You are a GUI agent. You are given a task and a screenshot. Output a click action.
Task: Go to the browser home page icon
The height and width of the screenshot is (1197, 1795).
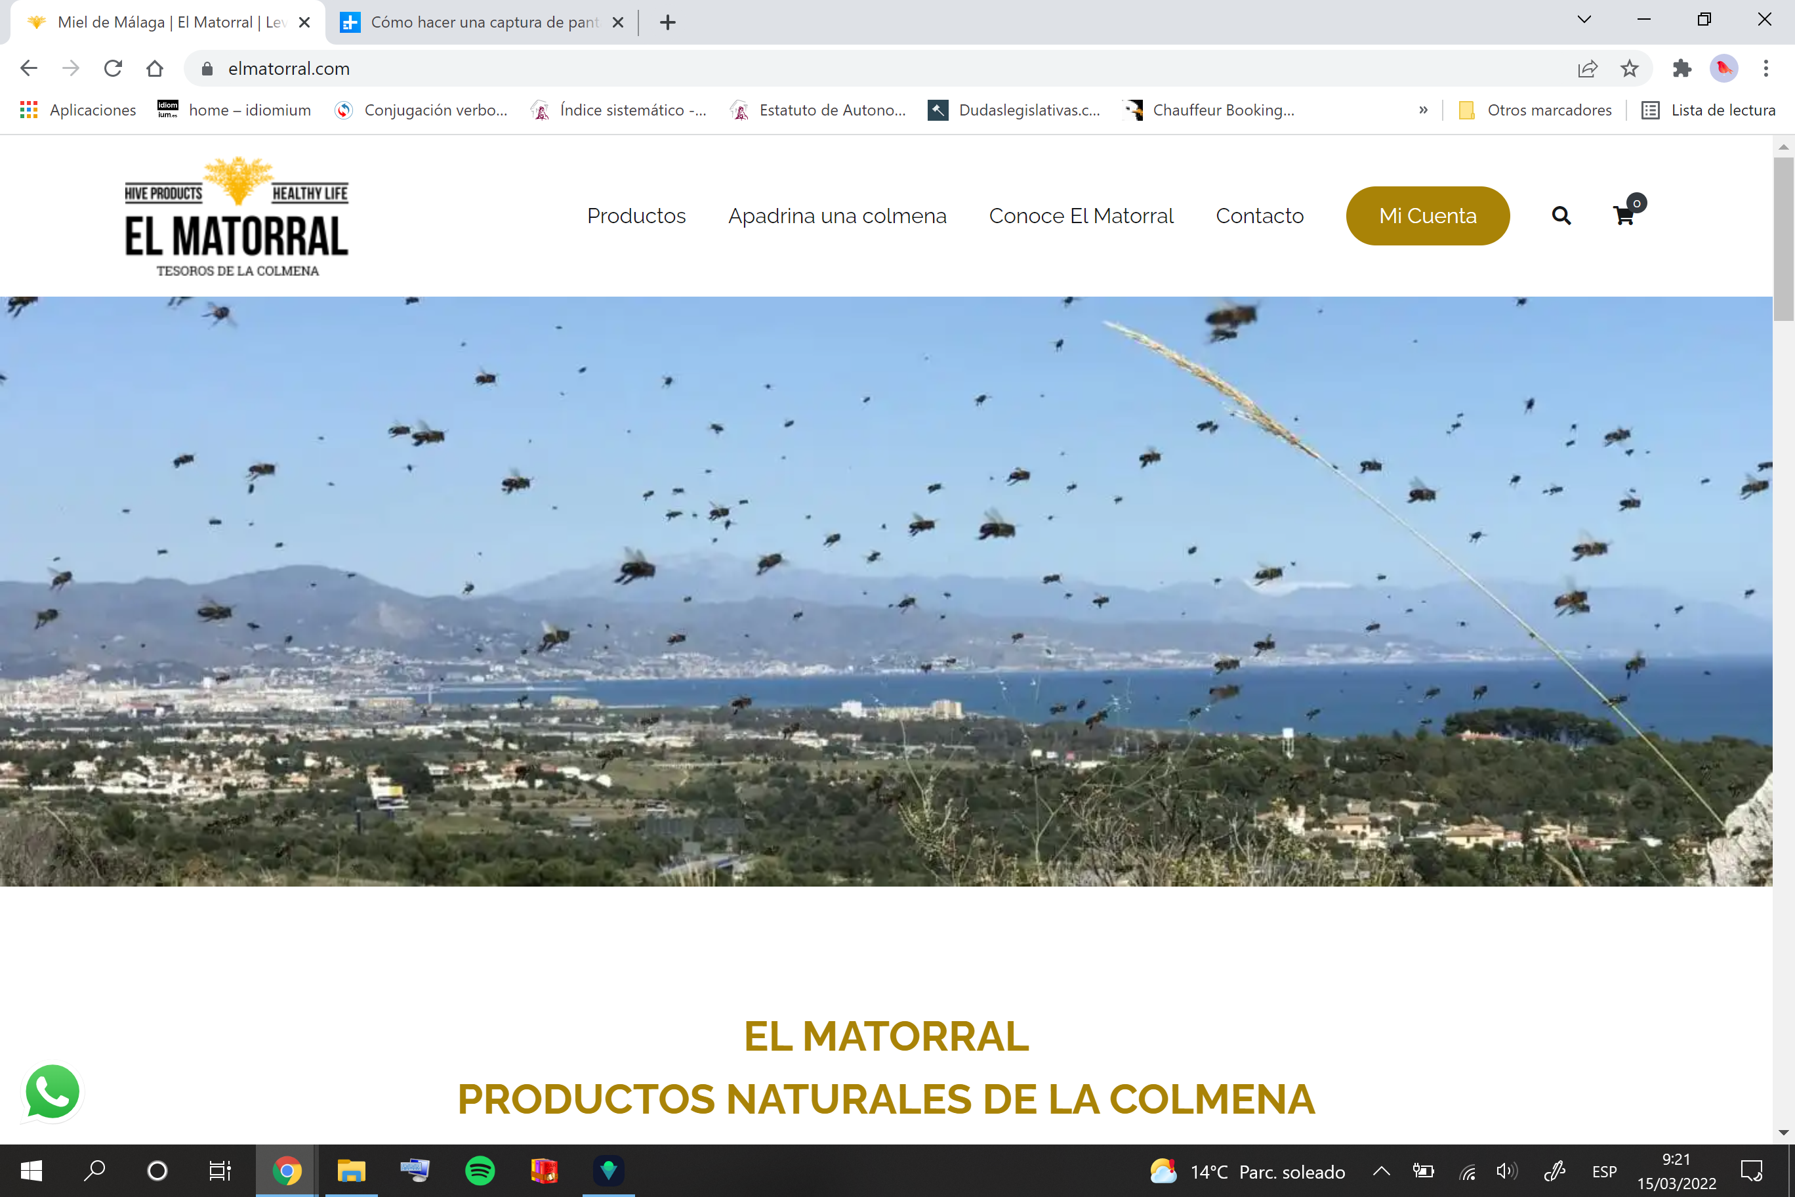[155, 69]
